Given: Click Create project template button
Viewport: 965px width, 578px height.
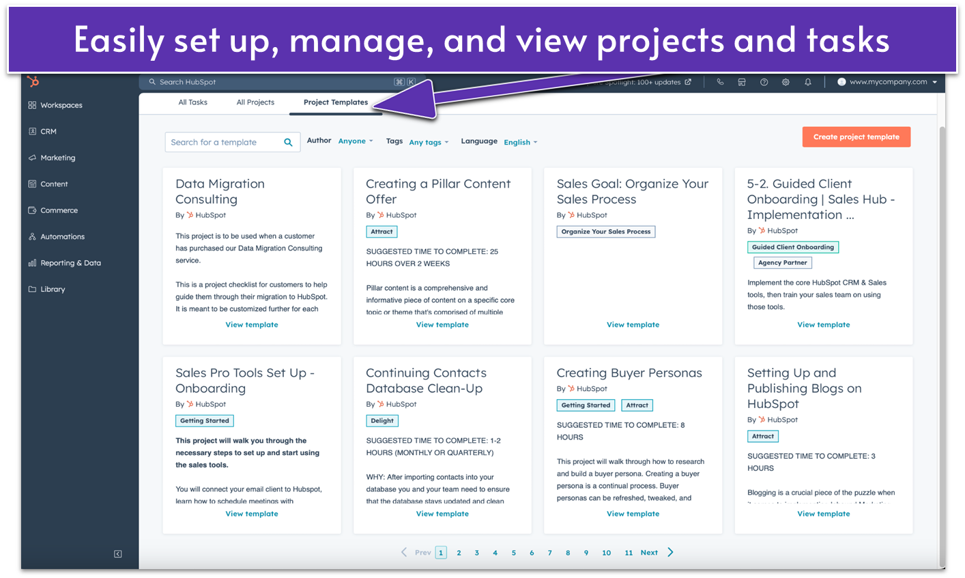Looking at the screenshot, I should point(856,137).
